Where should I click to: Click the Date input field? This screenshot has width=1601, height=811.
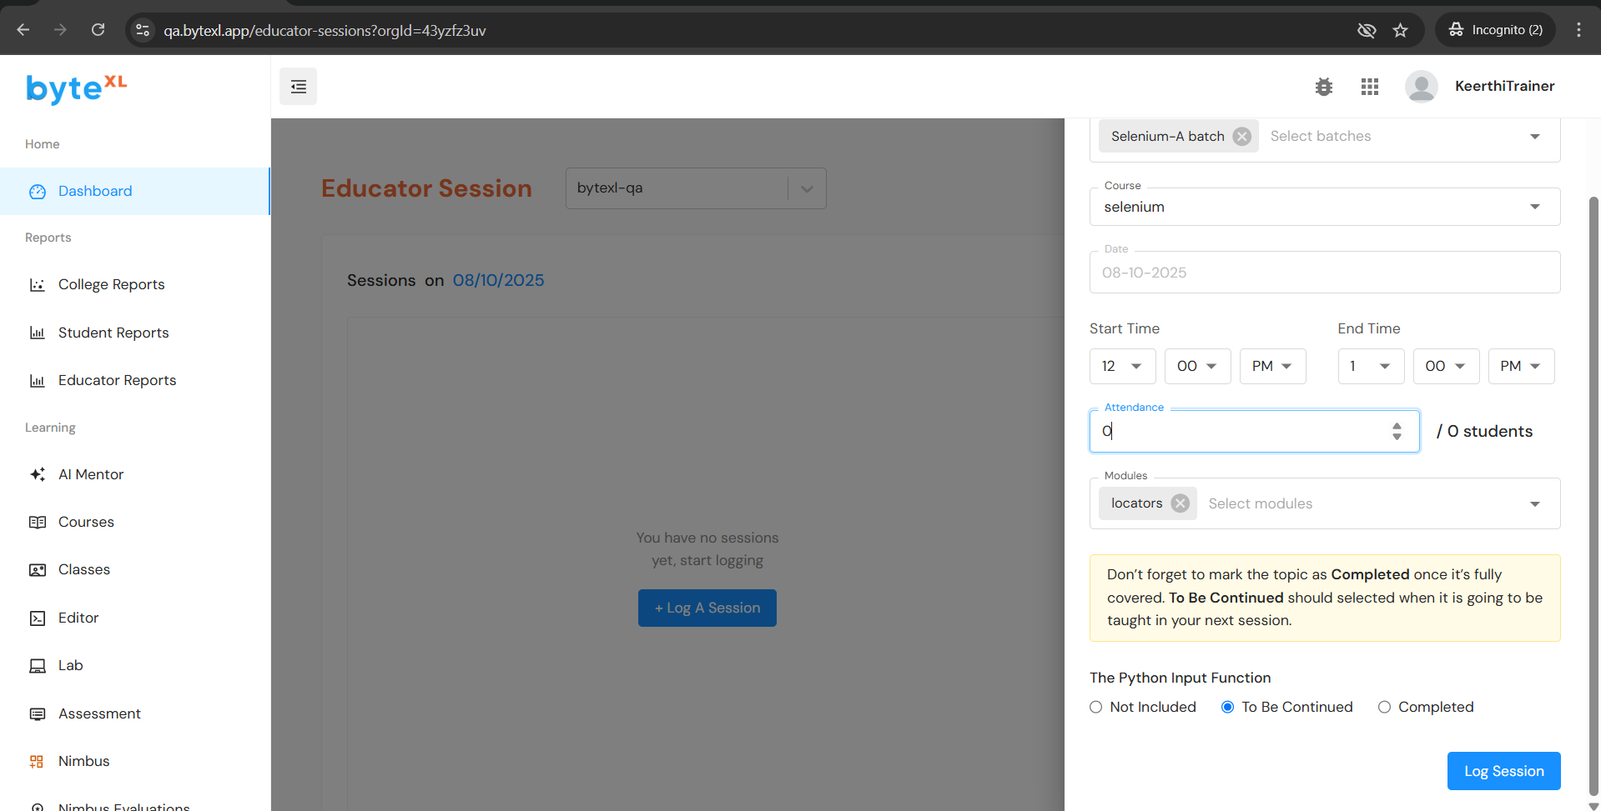coord(1324,273)
